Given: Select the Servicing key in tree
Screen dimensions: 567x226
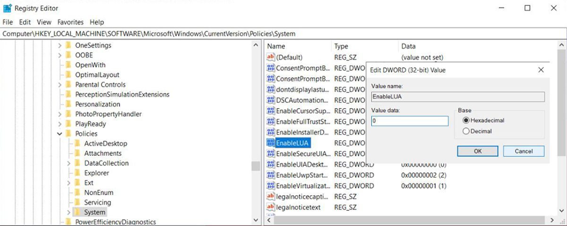Looking at the screenshot, I should [97, 202].
